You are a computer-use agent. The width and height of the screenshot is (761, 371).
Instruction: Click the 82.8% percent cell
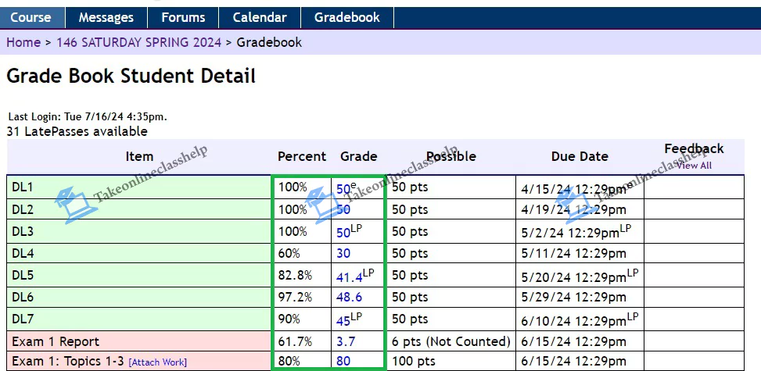pyautogui.click(x=301, y=275)
